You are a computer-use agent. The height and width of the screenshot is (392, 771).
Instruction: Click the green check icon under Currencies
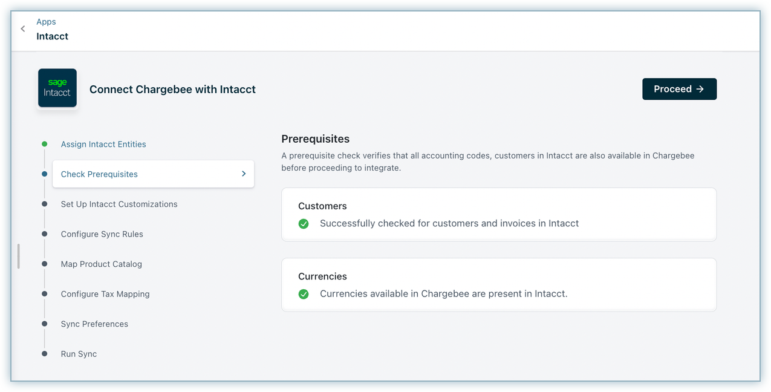pyautogui.click(x=304, y=294)
